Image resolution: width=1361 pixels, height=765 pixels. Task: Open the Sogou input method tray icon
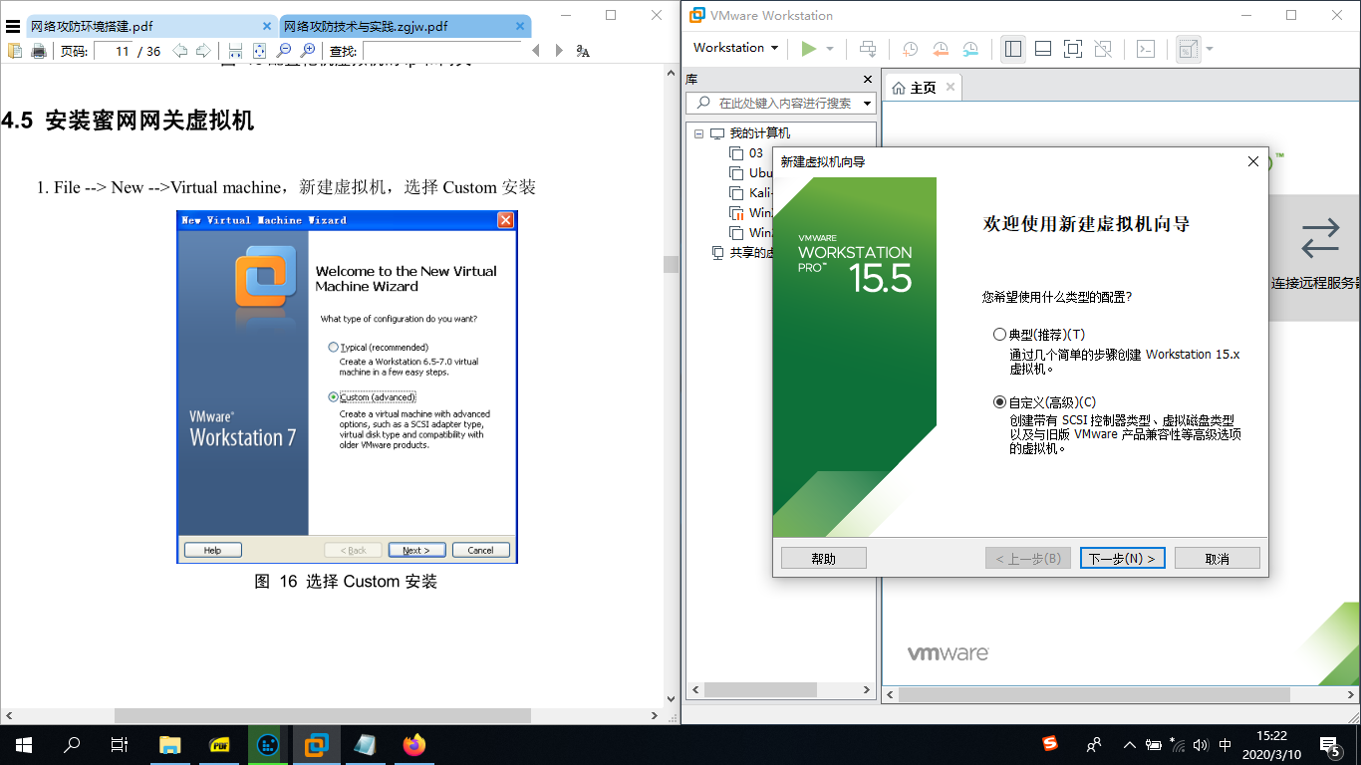point(1050,744)
